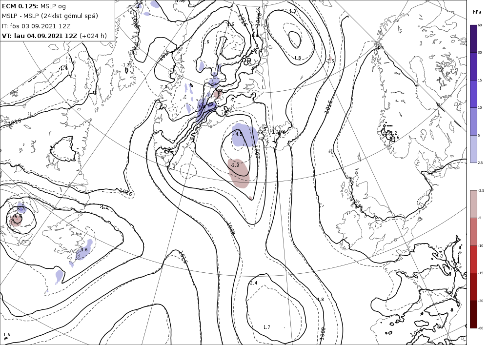This screenshot has height=345, width=488.
Task: Click the light blue legend swatch between 5 and 10
Action: [x=473, y=122]
